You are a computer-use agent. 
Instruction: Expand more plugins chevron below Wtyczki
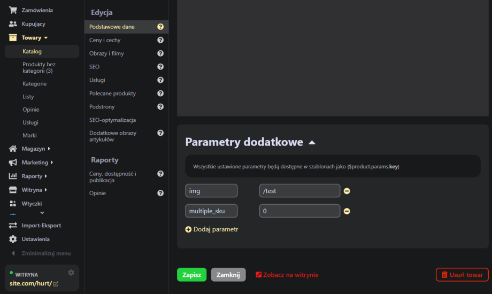pos(42,213)
